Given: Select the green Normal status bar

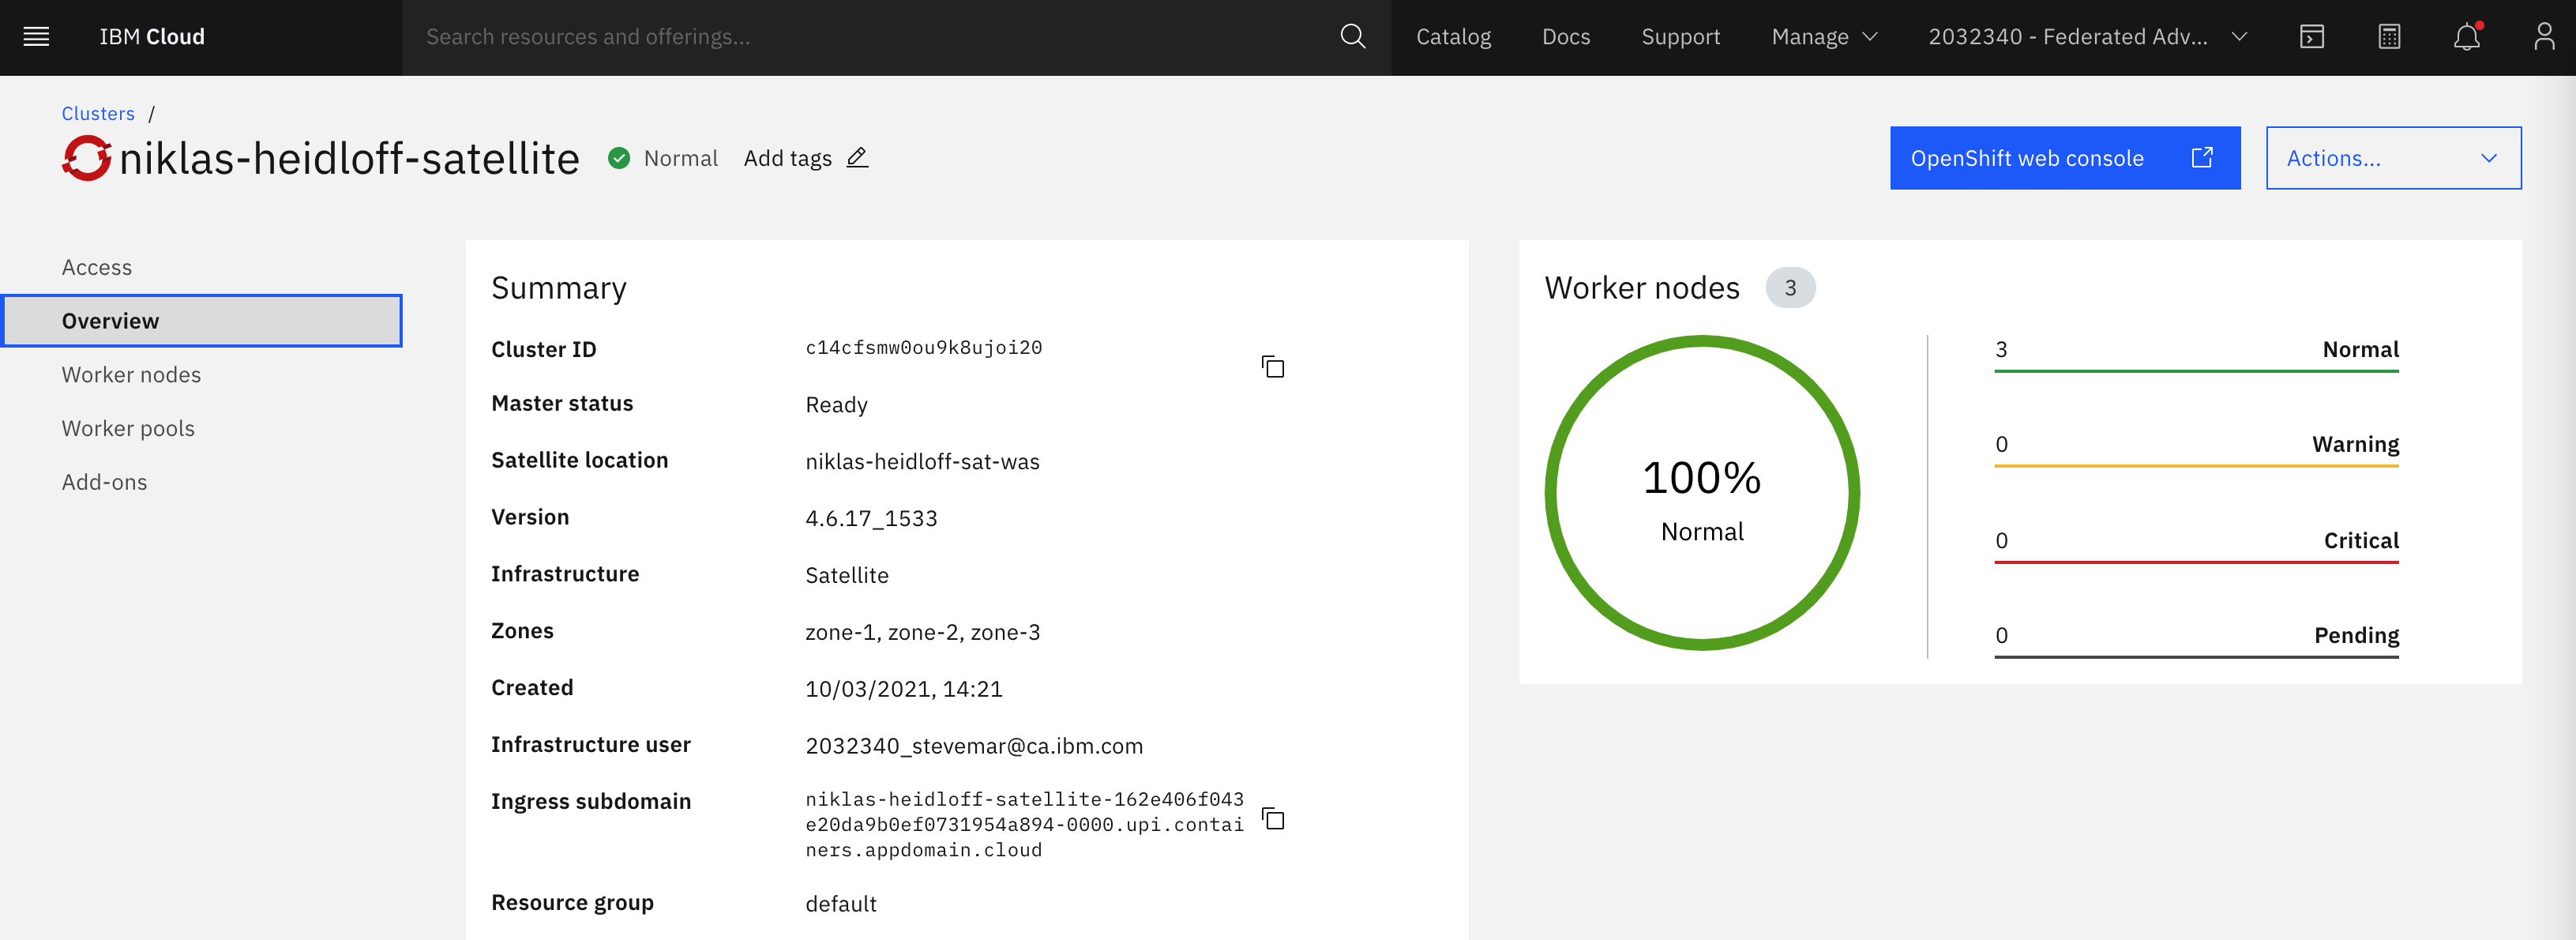Looking at the screenshot, I should point(2196,354).
